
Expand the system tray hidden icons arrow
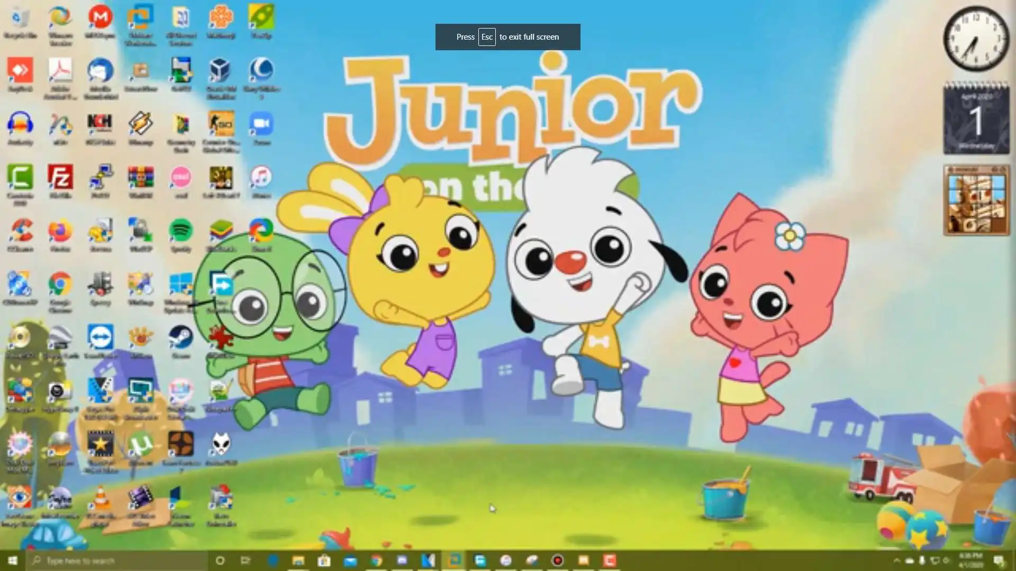point(896,560)
